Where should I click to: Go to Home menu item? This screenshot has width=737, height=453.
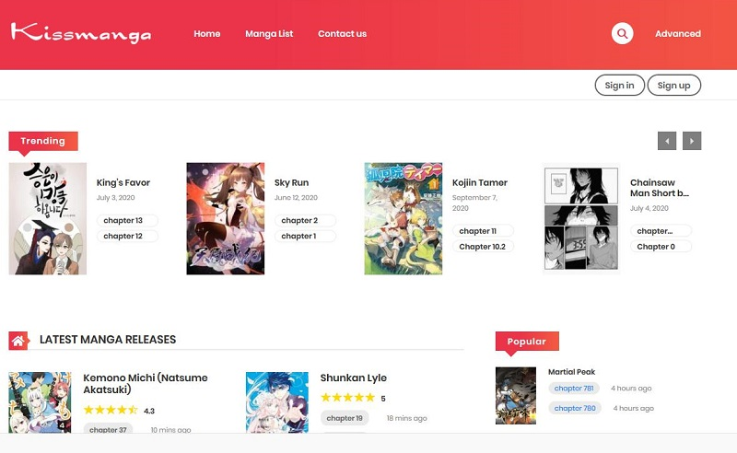tap(206, 34)
